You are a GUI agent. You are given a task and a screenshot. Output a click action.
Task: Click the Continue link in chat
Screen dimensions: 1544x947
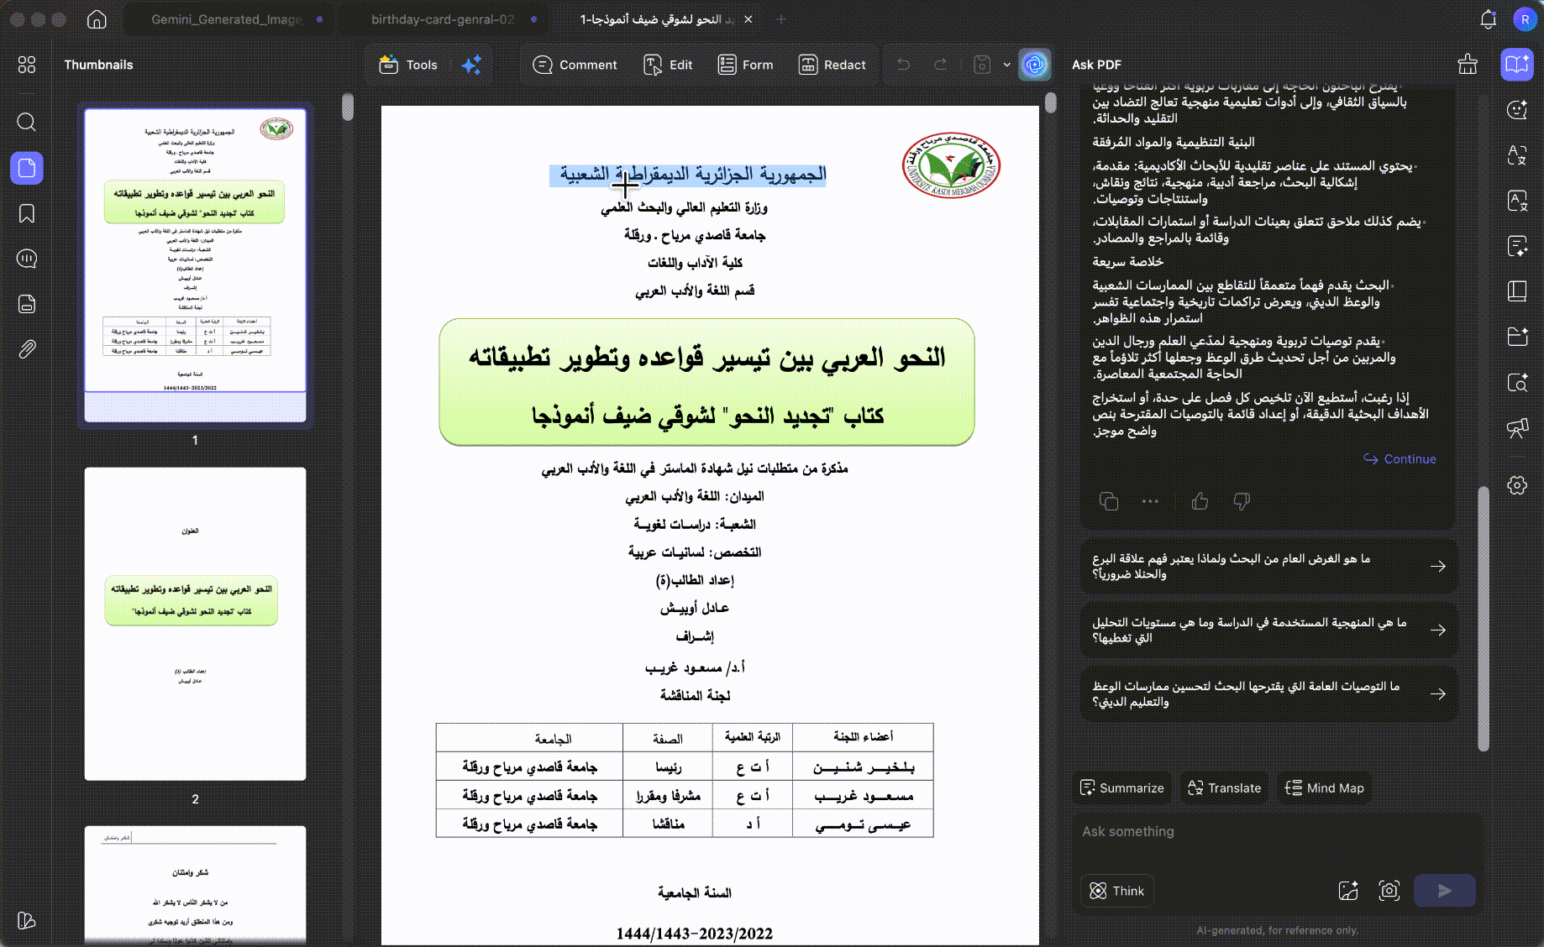1400,459
